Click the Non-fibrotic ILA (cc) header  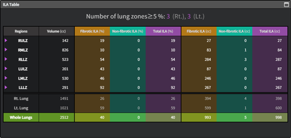coord(234,31)
